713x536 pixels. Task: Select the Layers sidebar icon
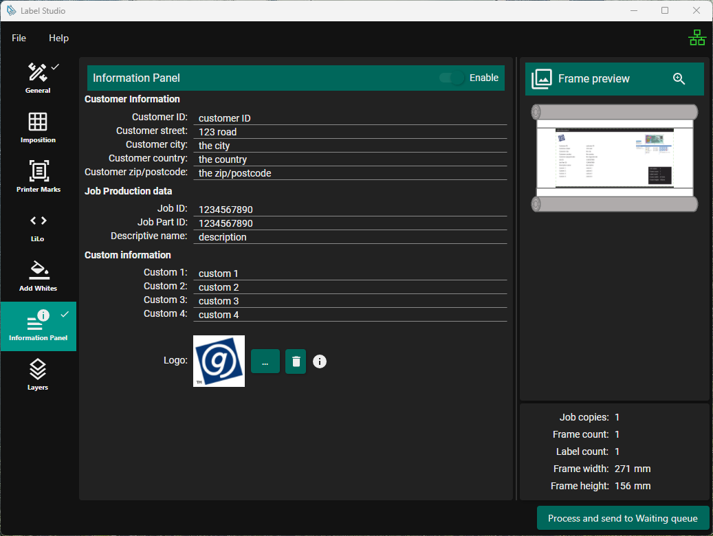(x=38, y=375)
